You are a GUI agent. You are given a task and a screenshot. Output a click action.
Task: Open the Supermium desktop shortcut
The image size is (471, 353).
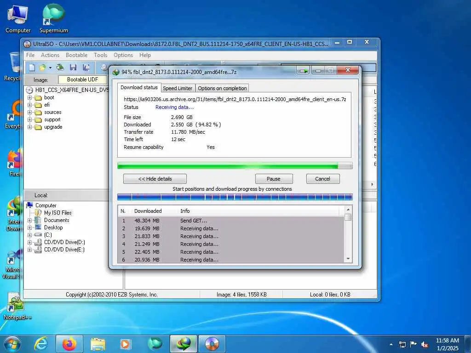pyautogui.click(x=53, y=18)
